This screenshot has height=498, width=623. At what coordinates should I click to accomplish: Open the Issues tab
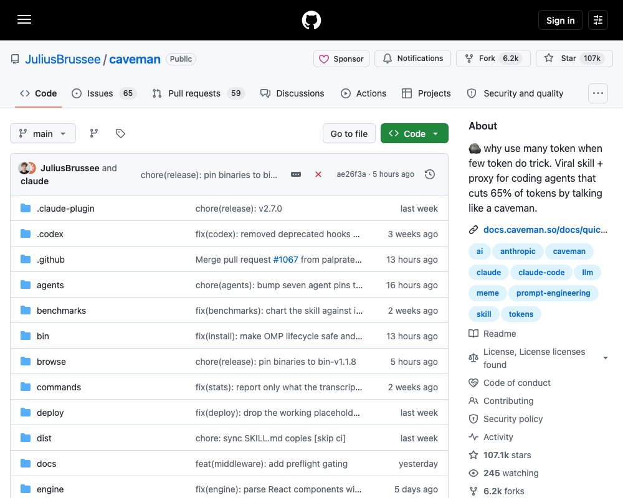(x=104, y=93)
